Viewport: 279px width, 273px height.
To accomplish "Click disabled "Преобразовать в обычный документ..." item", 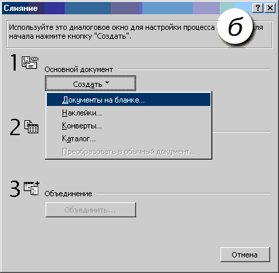I will click(129, 151).
